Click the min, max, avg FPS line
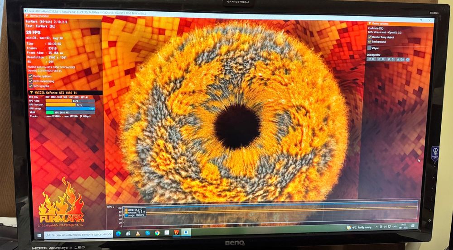The height and width of the screenshot is (250, 453). click(44, 38)
